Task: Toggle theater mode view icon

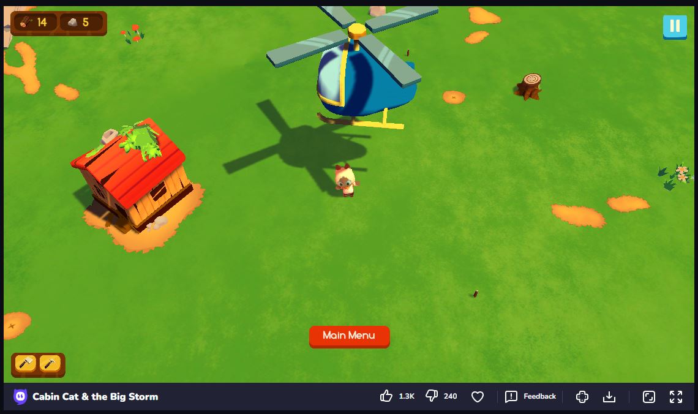Action: [648, 396]
